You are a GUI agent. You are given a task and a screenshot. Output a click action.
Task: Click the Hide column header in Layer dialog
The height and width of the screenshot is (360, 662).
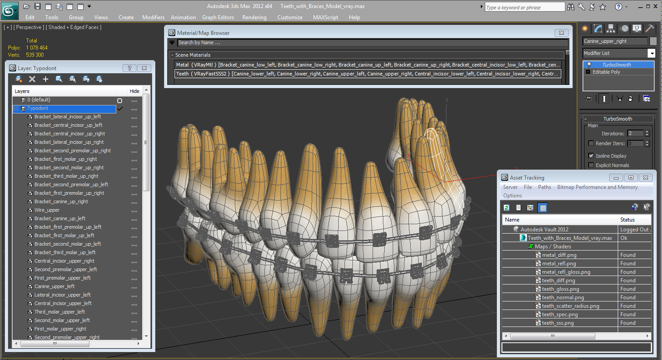click(x=135, y=91)
